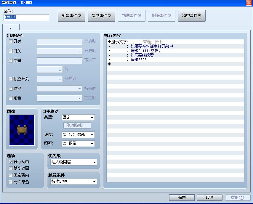
Task: Open the 触发条件 dropdown 按确定键
Action: coord(74,181)
